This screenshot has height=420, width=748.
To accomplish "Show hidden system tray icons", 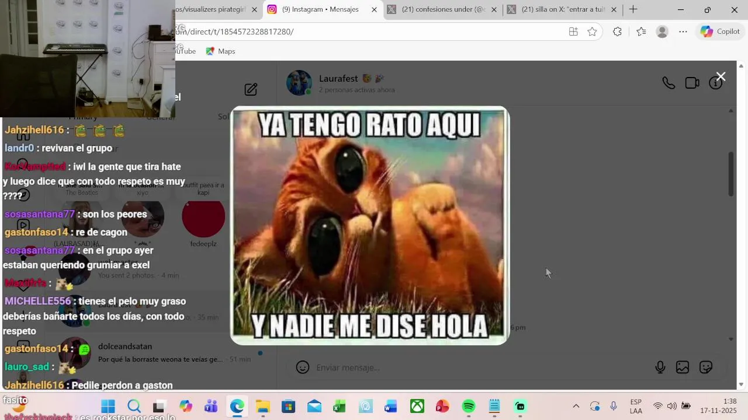I will (x=576, y=406).
